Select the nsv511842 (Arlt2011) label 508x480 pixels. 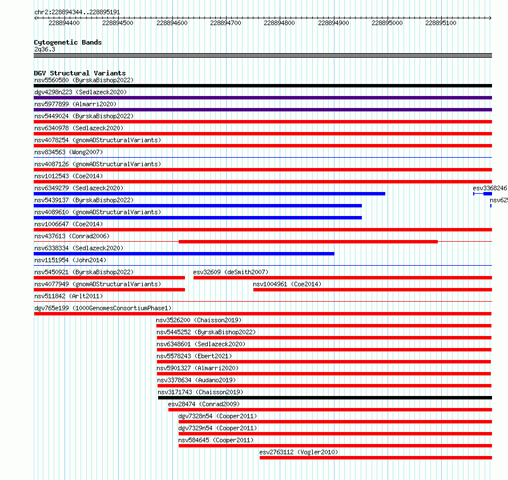68,296
